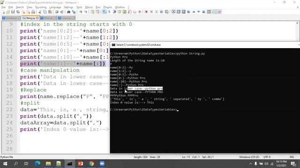This screenshot has width=300, height=168.
Task: Click the Print toolbar icon
Action: [33, 12]
